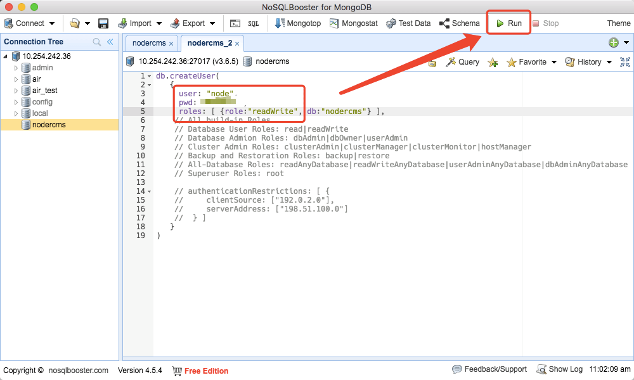
Task: Run the current script
Action: pos(508,23)
